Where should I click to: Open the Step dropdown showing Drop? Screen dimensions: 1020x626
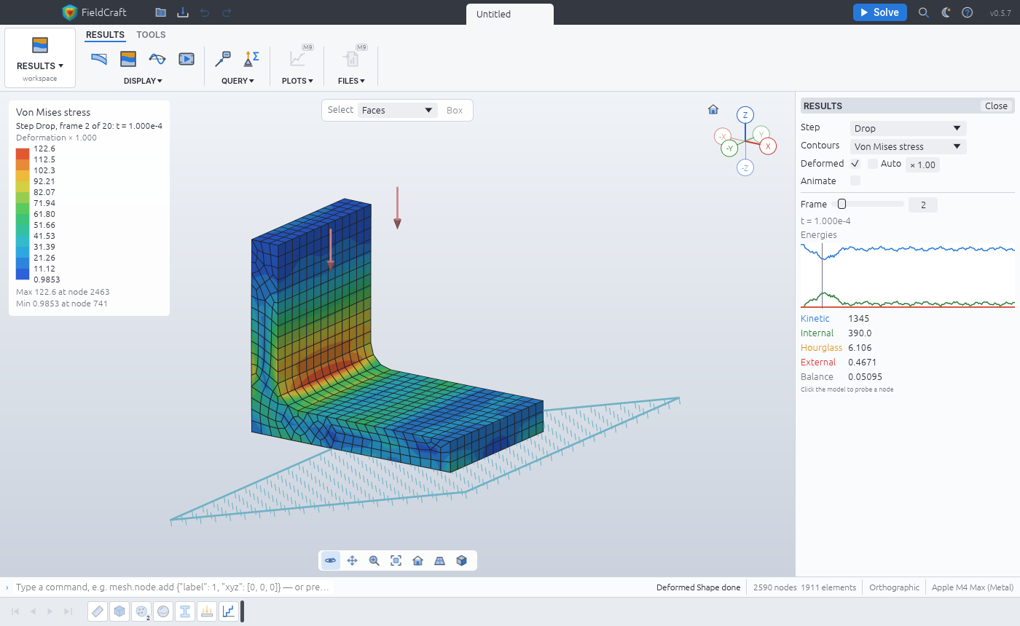tap(909, 128)
